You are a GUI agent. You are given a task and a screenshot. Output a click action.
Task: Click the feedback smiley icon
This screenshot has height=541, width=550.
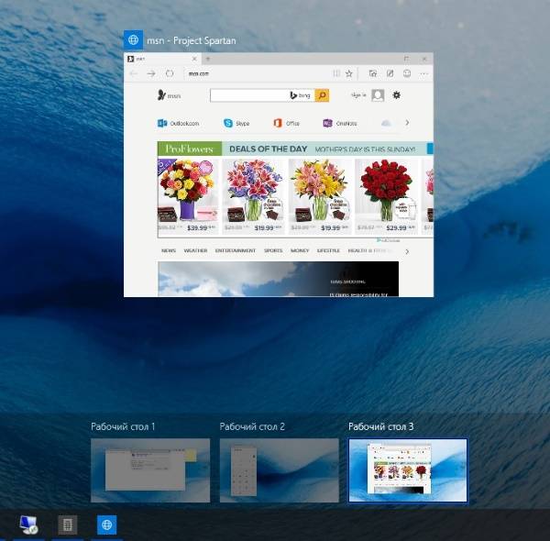[x=407, y=73]
